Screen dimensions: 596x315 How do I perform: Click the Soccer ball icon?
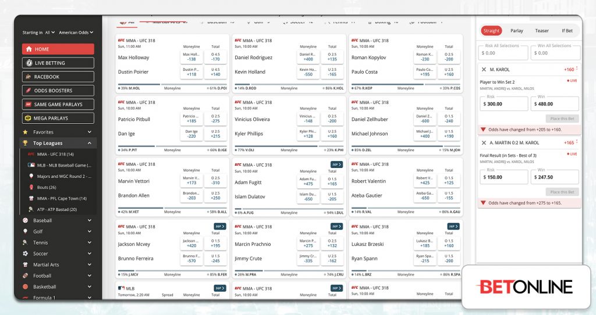26,253
